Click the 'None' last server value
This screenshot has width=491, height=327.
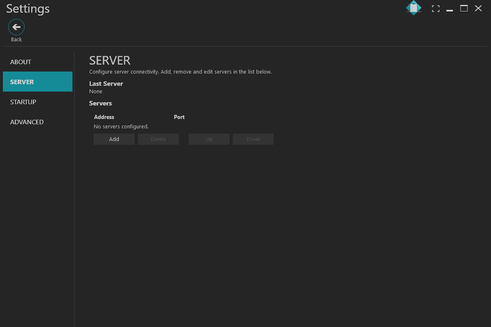(96, 92)
